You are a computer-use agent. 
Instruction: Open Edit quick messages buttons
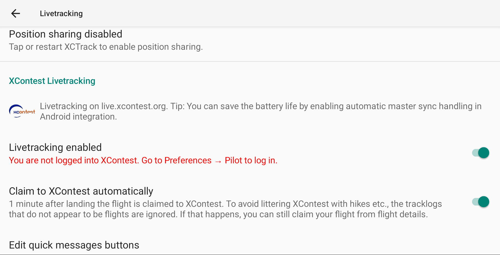74,245
